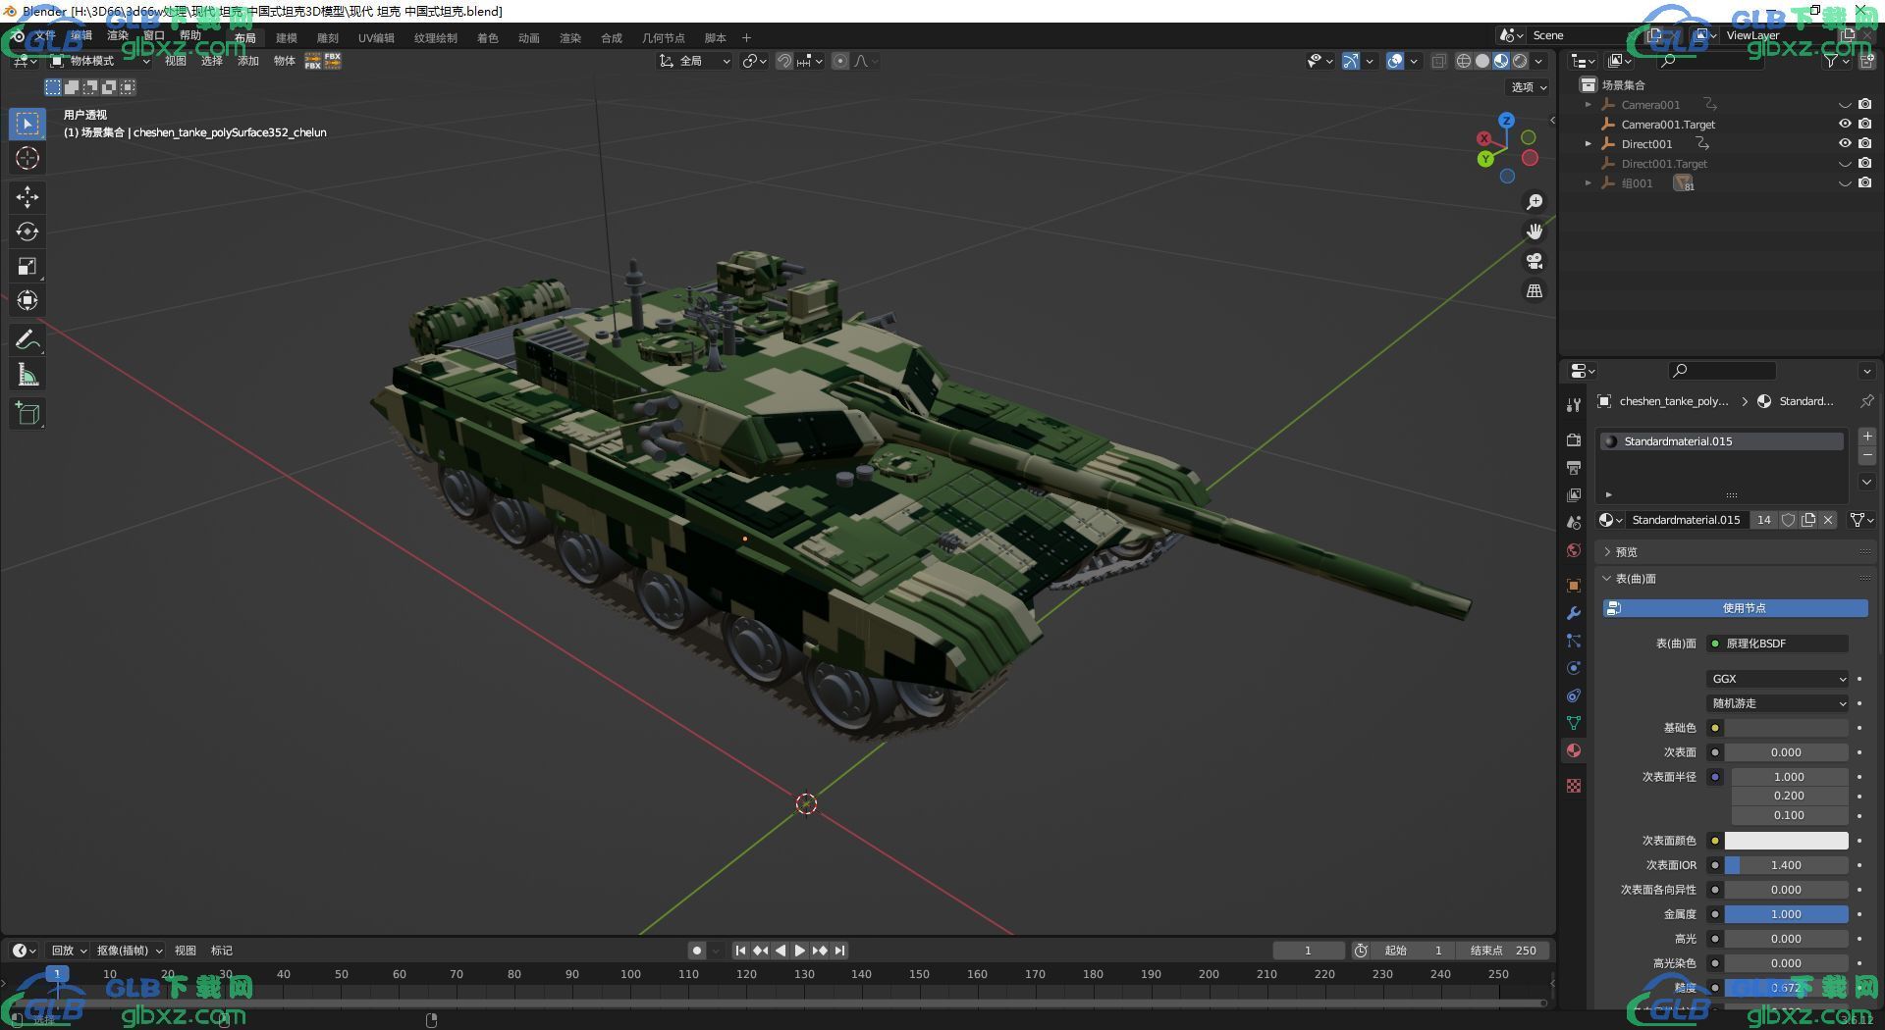Click the 结束点 250 end frame field
Screen dimensions: 1885x1030
[1503, 951]
